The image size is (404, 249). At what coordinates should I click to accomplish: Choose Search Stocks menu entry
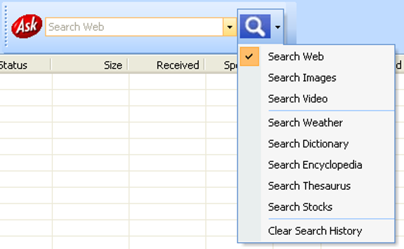(x=317, y=207)
